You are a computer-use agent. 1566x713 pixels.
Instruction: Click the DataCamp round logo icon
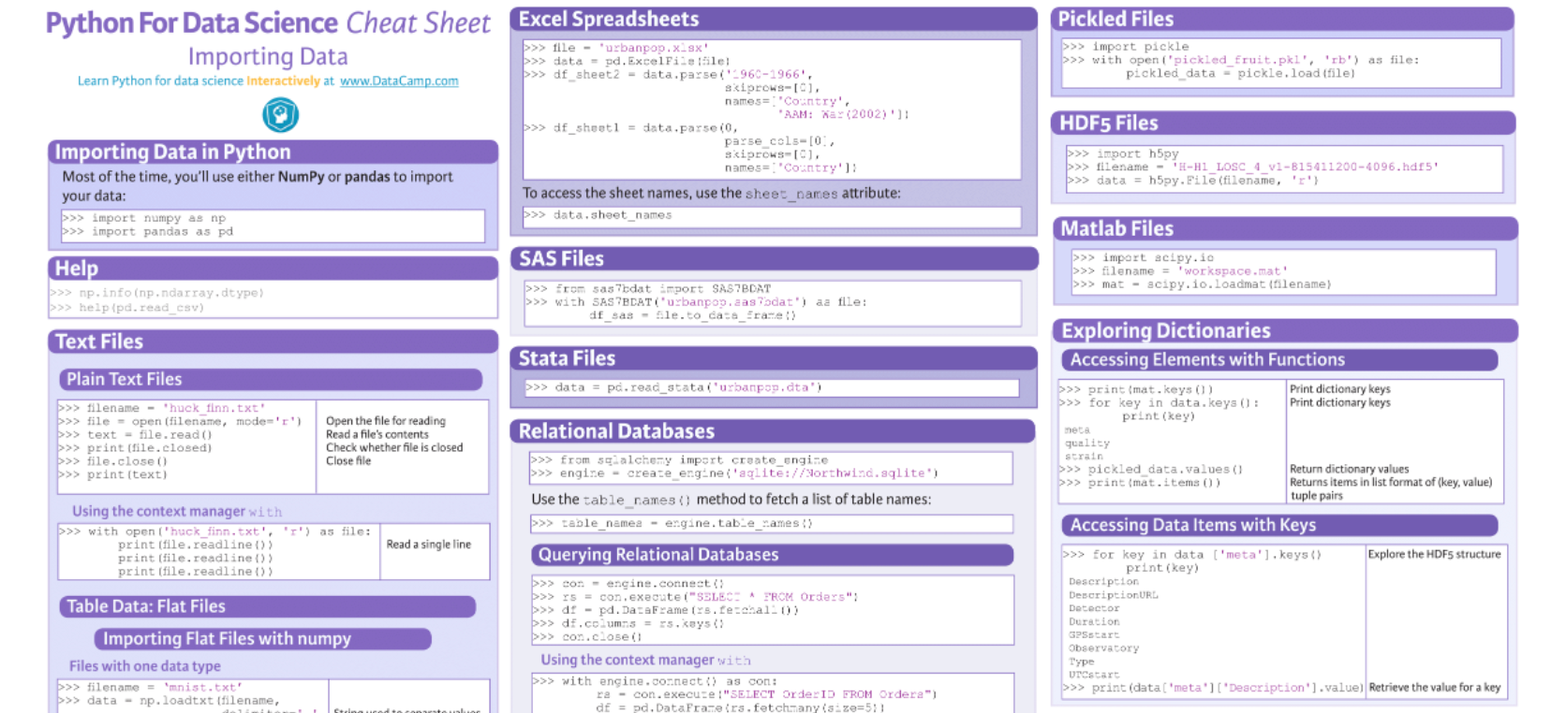[280, 115]
